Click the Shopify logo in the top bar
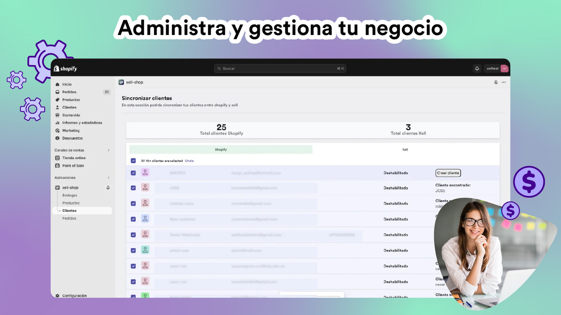The width and height of the screenshot is (561, 315). pos(65,69)
